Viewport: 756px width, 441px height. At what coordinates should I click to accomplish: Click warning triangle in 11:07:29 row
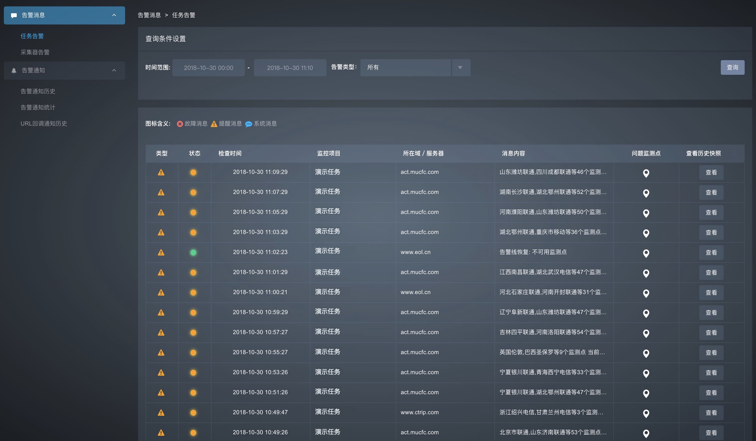[x=161, y=192]
